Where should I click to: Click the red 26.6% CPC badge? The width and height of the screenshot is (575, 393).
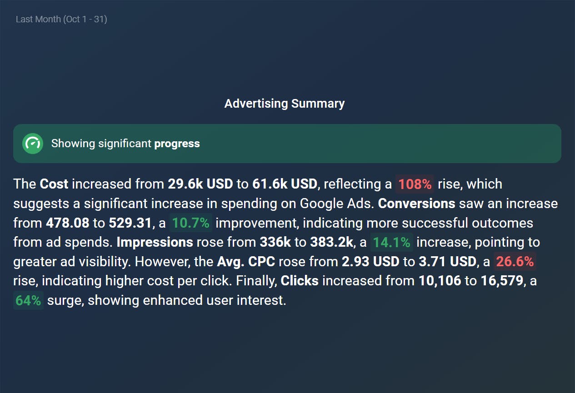[515, 262]
